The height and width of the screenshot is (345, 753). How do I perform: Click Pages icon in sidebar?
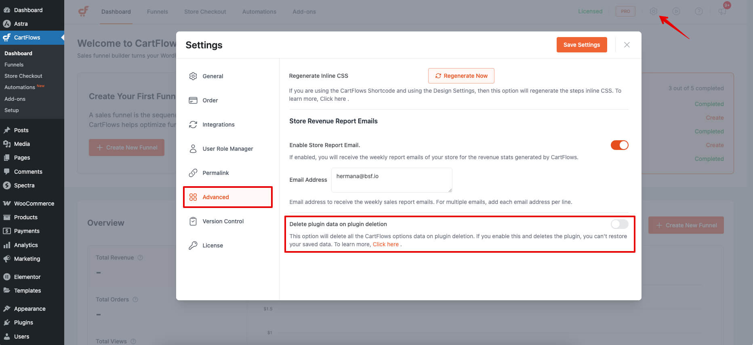pyautogui.click(x=7, y=158)
